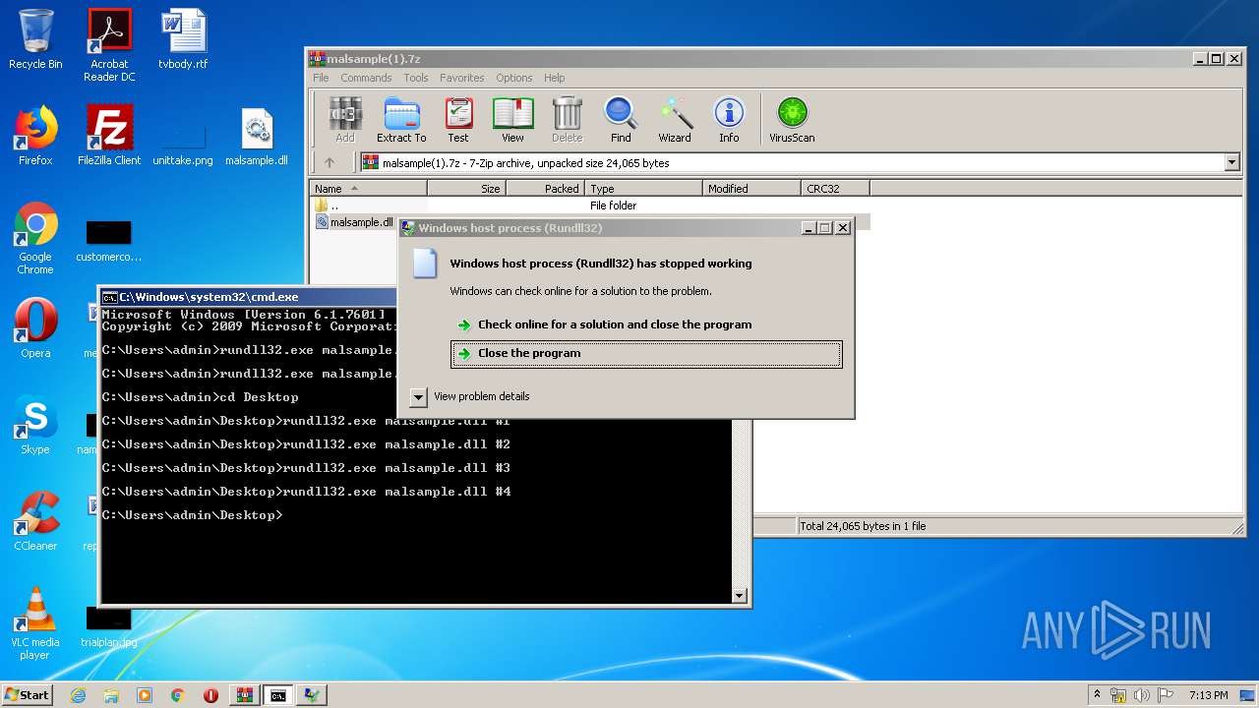The image size is (1259, 708).
Task: Sort files by Packed column
Action: coord(545,189)
